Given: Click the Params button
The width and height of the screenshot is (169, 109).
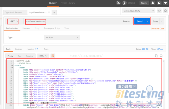Looking at the screenshot, I should coord(126,21).
